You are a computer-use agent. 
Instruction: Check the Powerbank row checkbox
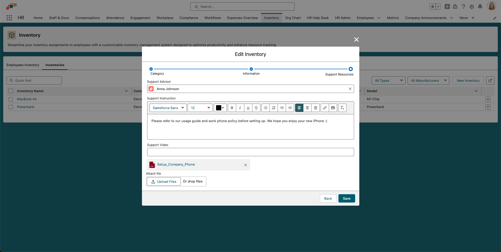[x=11, y=107]
